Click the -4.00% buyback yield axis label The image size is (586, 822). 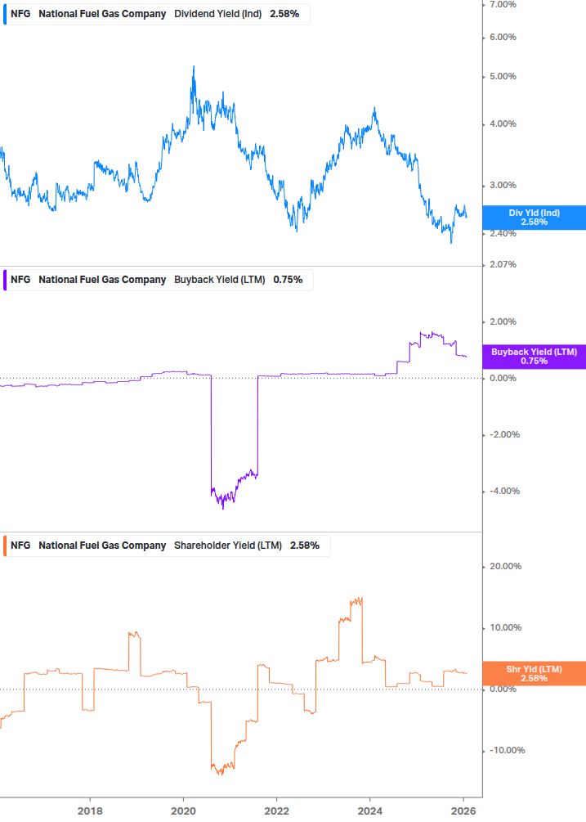tap(504, 492)
